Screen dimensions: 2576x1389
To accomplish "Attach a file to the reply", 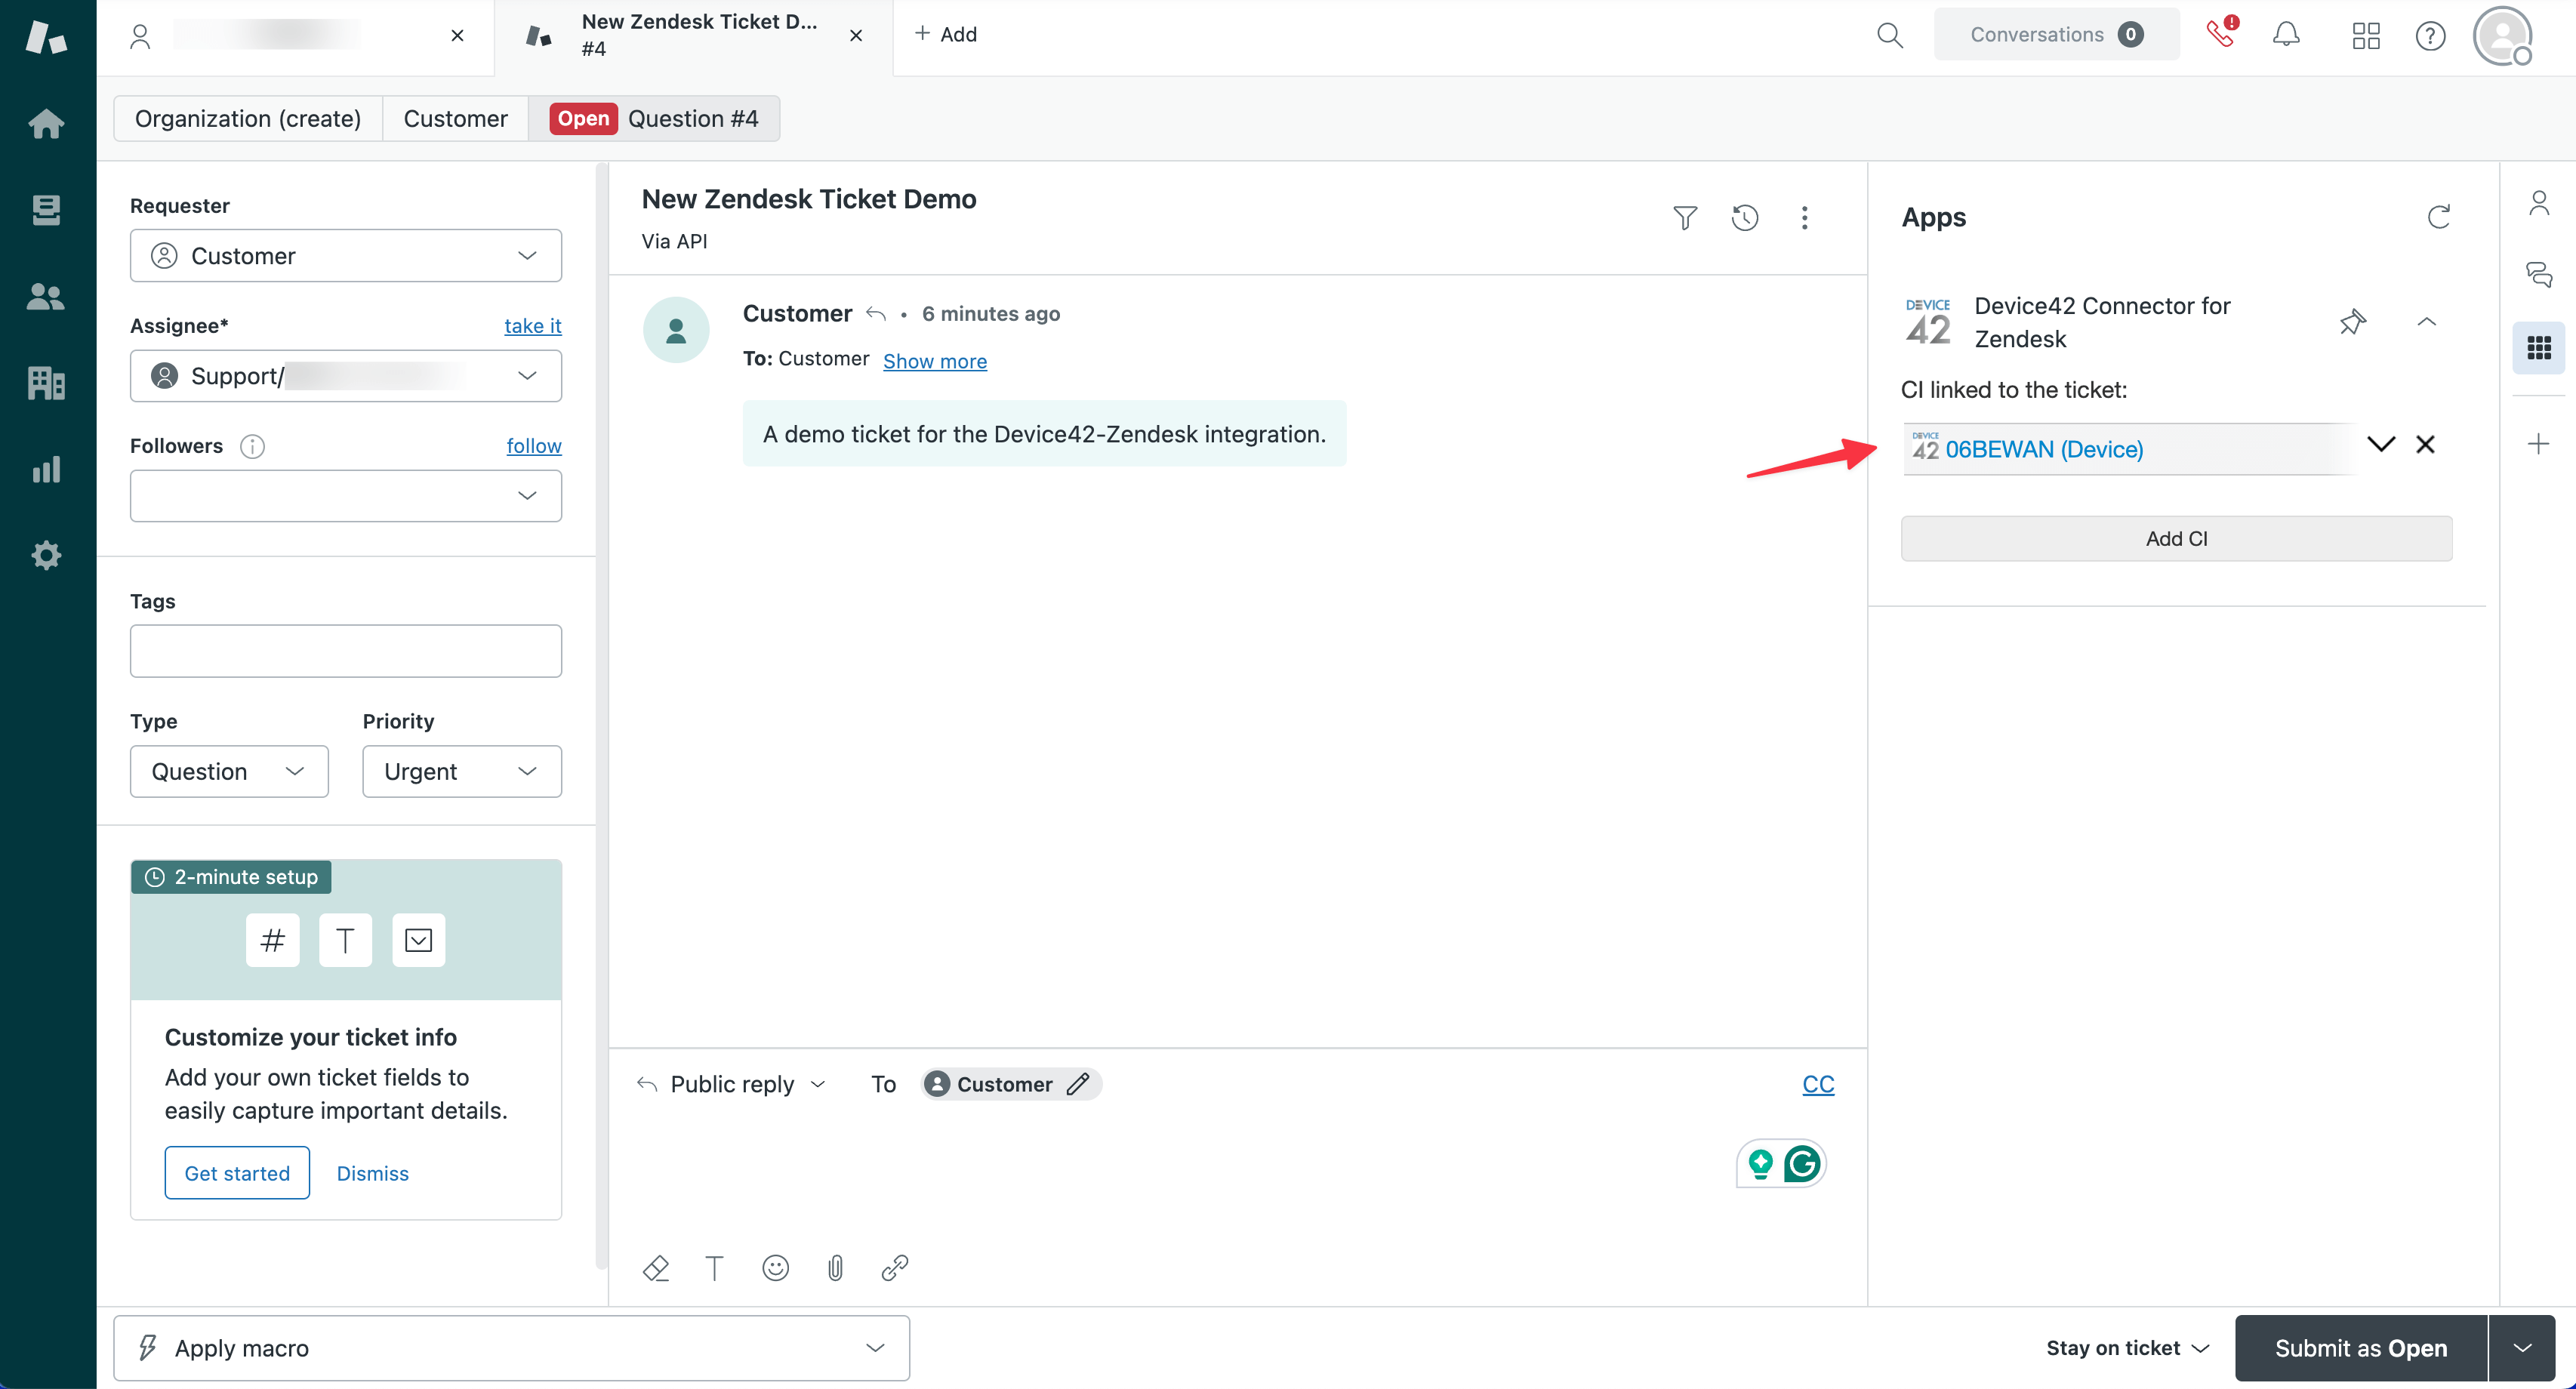I will click(x=835, y=1267).
